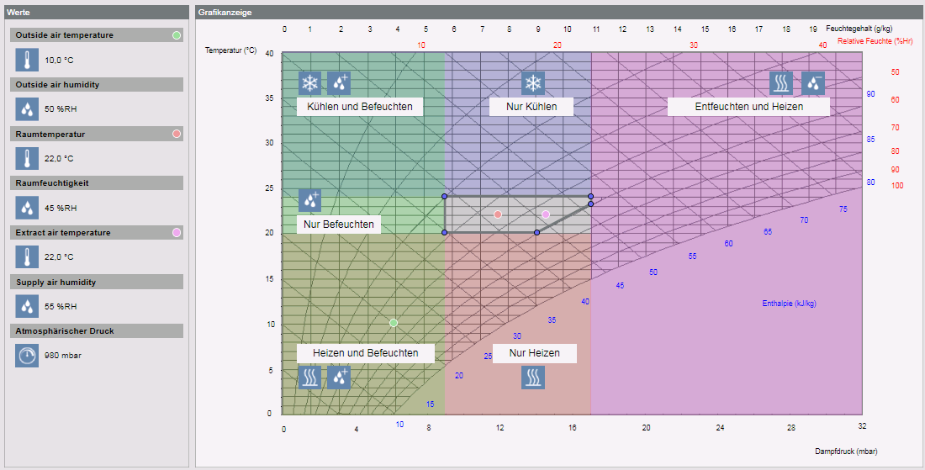Click the heating icon below Heizen und Befeuchten
Viewport: 925px width, 470px height.
click(309, 378)
